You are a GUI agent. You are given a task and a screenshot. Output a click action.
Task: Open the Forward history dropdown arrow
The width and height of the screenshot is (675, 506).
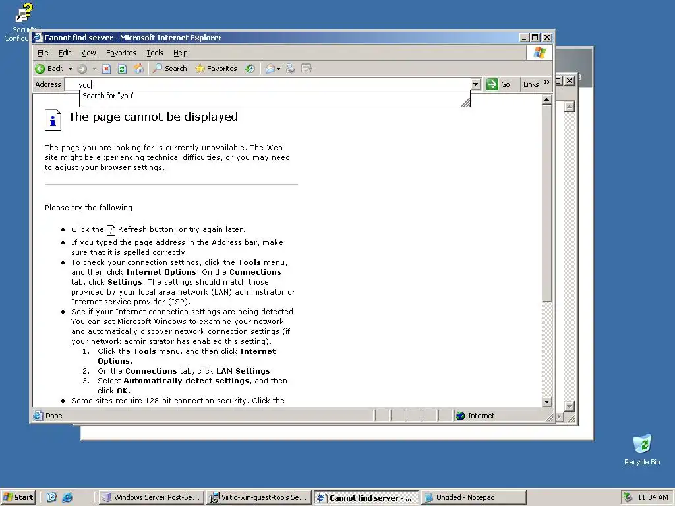pyautogui.click(x=94, y=69)
